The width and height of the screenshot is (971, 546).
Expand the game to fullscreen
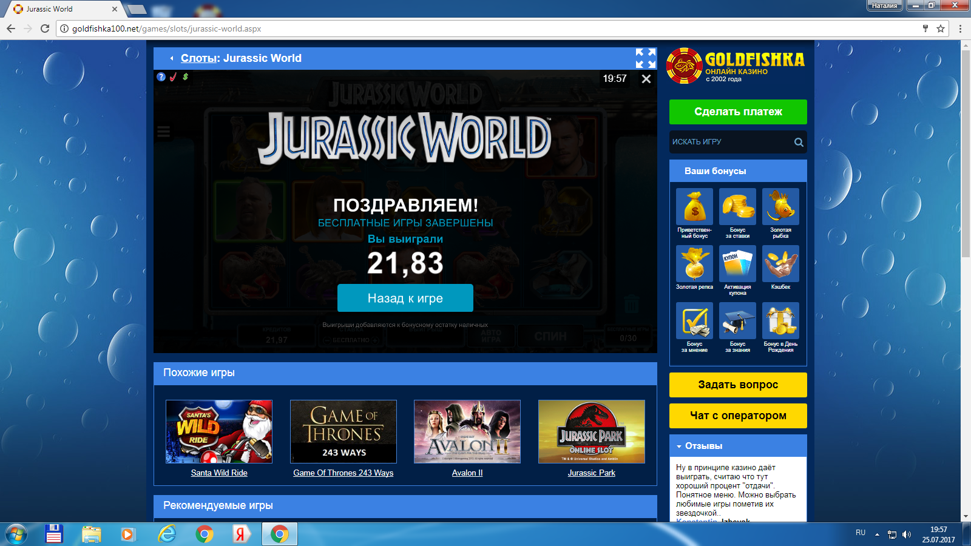(x=646, y=58)
